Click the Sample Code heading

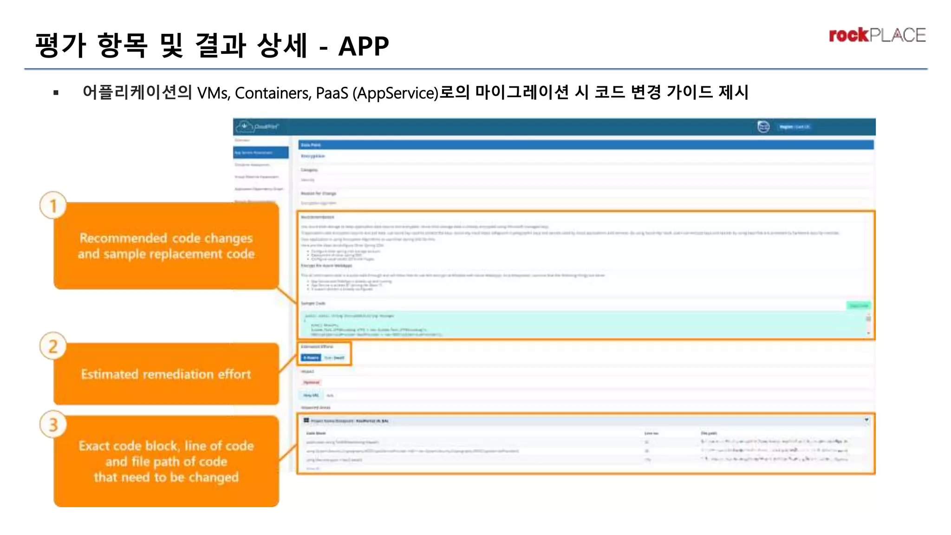(313, 303)
